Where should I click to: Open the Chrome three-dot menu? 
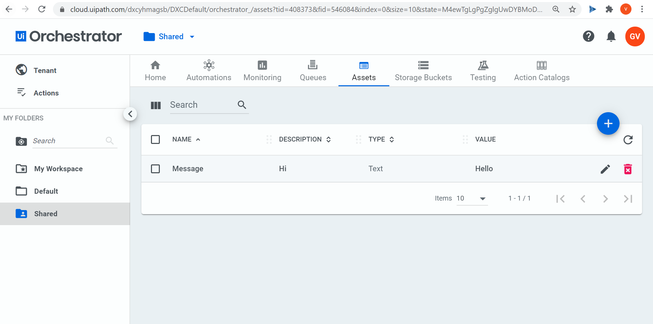click(x=642, y=9)
